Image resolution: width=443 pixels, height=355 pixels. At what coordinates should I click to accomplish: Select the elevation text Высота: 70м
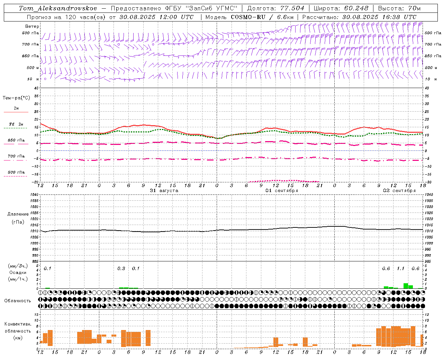(399, 8)
